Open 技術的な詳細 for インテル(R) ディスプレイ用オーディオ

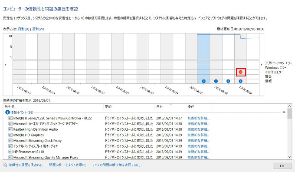198,146
